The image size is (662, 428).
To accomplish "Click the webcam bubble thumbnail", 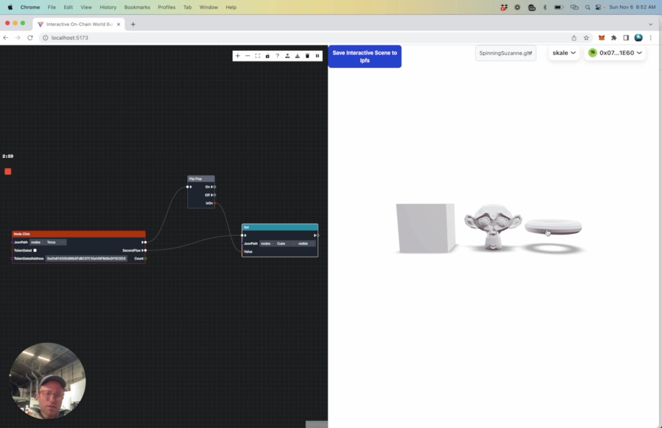I will click(48, 381).
